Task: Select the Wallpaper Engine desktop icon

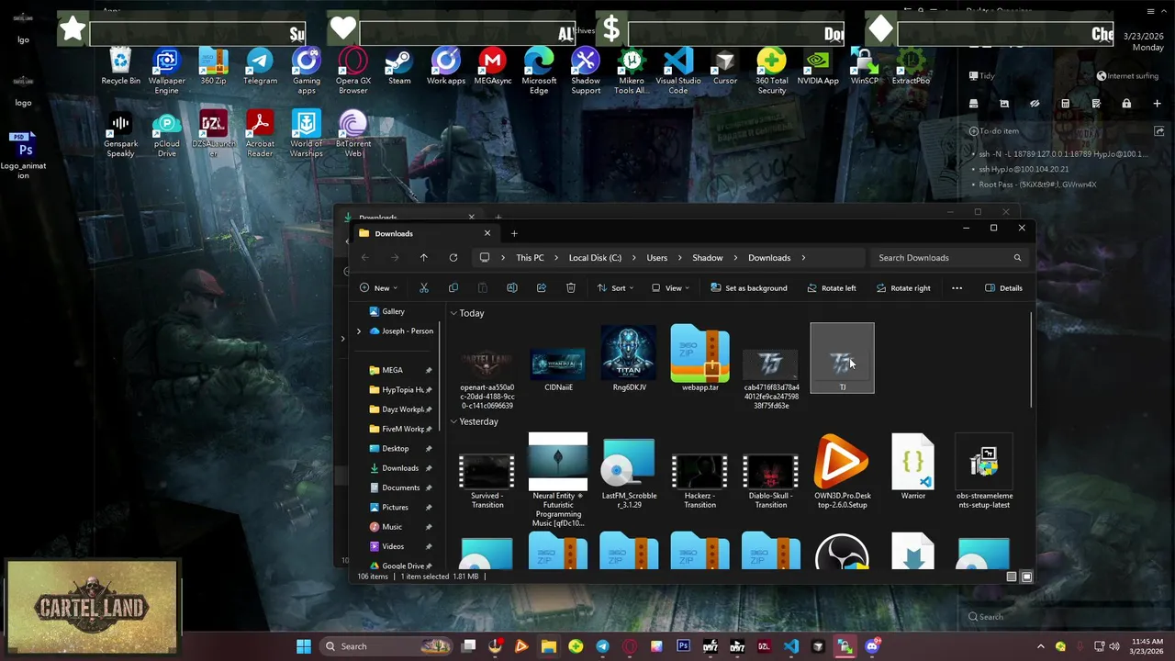Action: point(166,72)
